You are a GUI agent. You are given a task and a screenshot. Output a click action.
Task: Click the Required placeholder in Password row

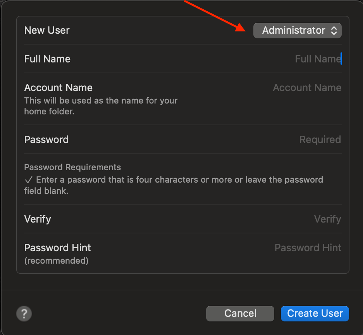point(320,140)
